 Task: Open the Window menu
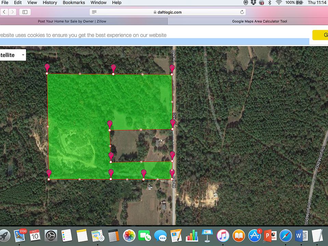(x=98, y=2)
